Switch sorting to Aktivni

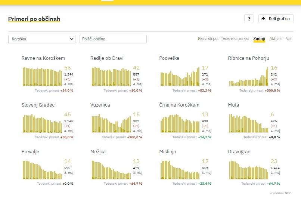tap(276, 39)
